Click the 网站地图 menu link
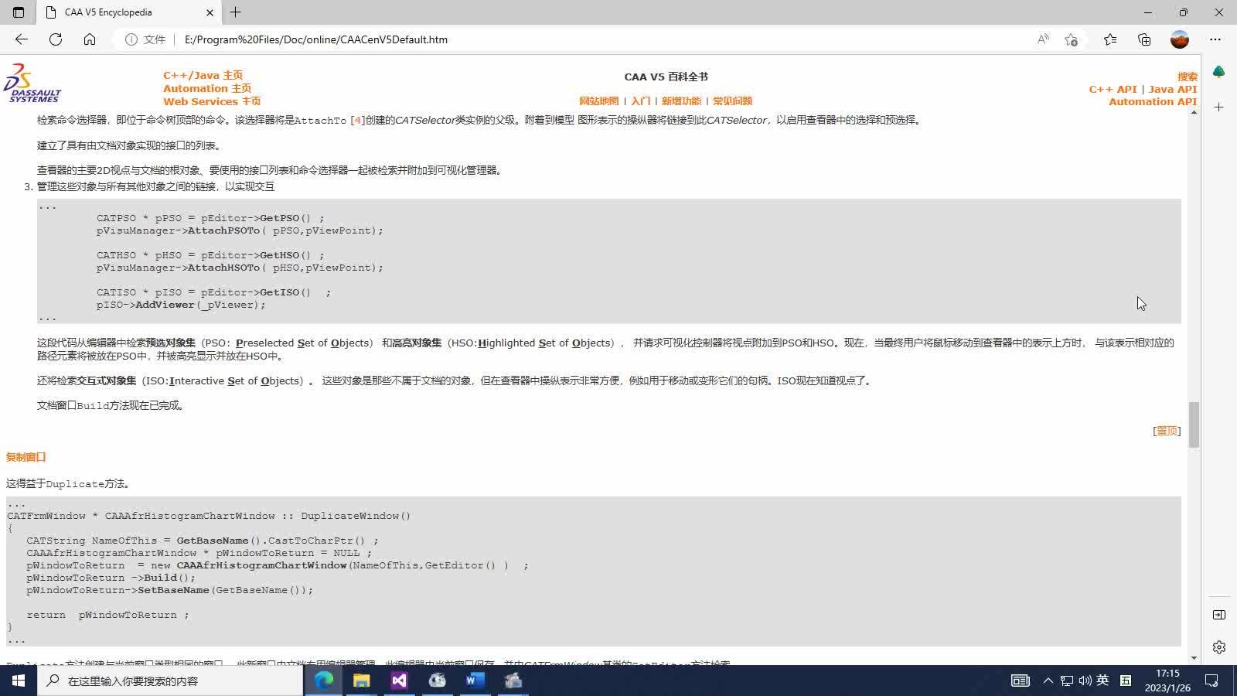This screenshot has width=1237, height=696. (x=599, y=101)
